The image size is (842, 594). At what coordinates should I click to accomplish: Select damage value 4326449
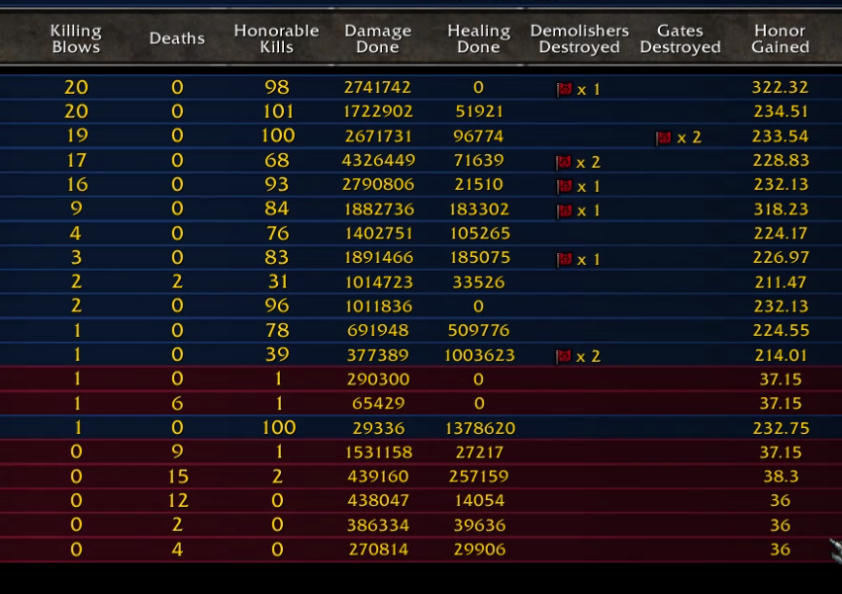pos(378,160)
